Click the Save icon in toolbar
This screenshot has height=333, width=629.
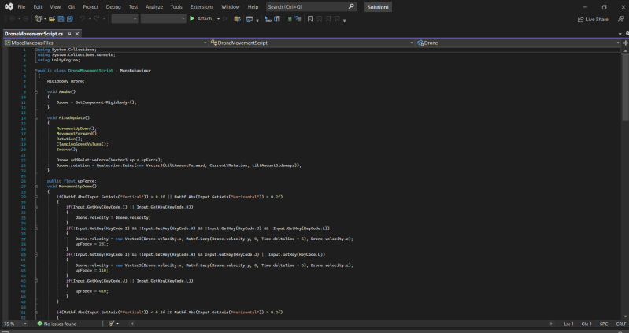(61, 18)
